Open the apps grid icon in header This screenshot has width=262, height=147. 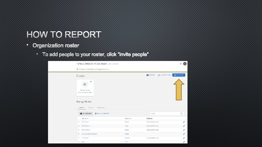tap(181, 64)
